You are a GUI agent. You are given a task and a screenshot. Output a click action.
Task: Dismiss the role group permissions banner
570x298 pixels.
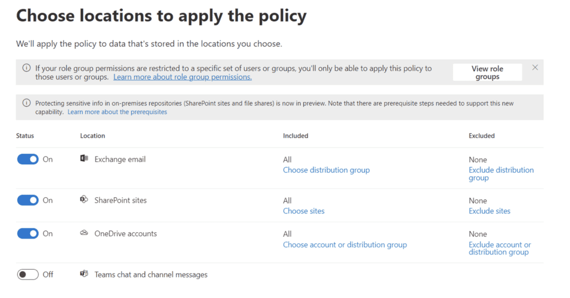tap(535, 67)
